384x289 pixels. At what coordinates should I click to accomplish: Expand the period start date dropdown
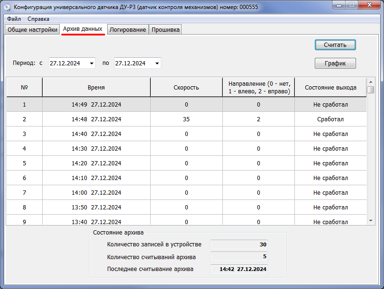(x=91, y=63)
